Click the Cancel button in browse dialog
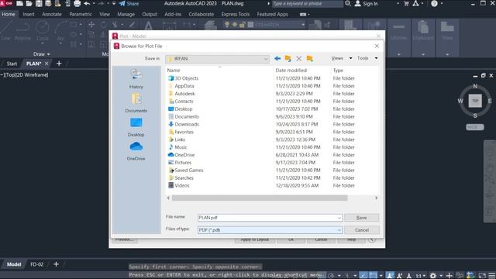Screen dimensions: 496x279 (362, 230)
